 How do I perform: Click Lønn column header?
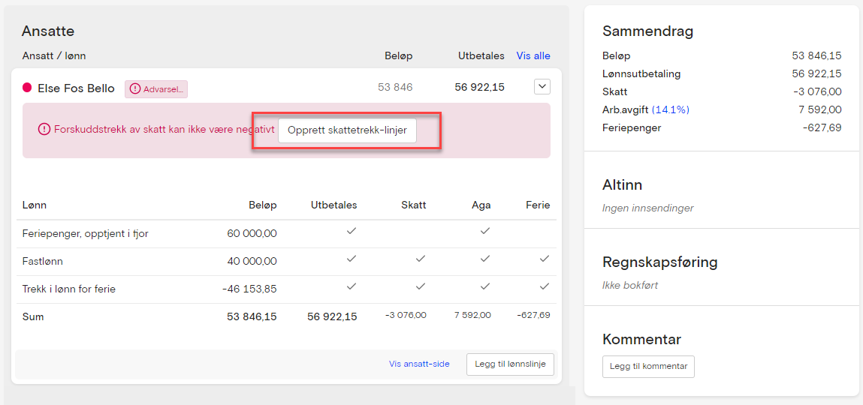(x=34, y=205)
